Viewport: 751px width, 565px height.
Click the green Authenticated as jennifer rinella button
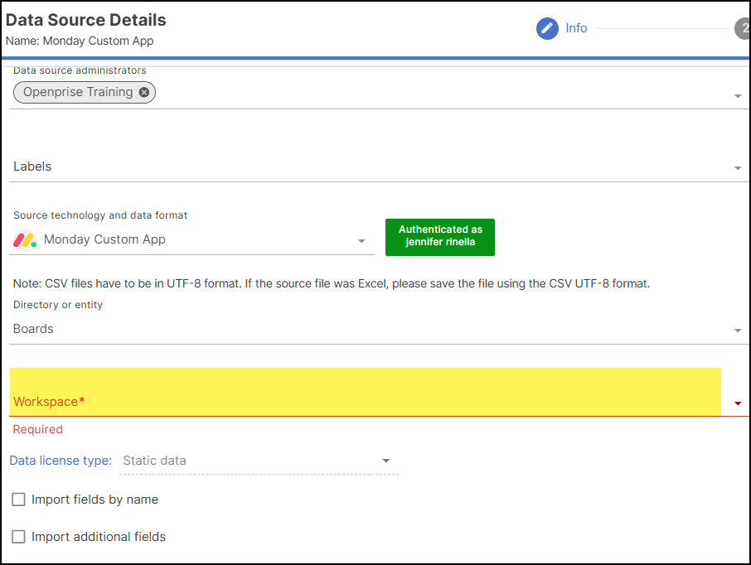[440, 236]
